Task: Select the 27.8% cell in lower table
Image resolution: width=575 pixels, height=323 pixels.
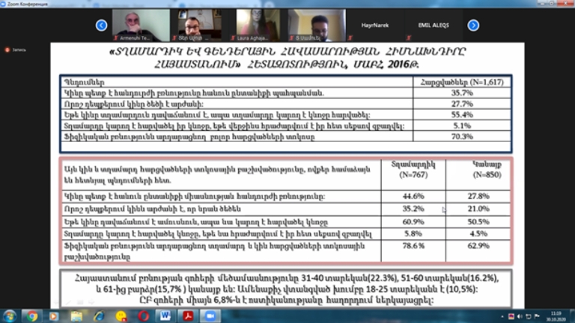Action: tap(478, 197)
